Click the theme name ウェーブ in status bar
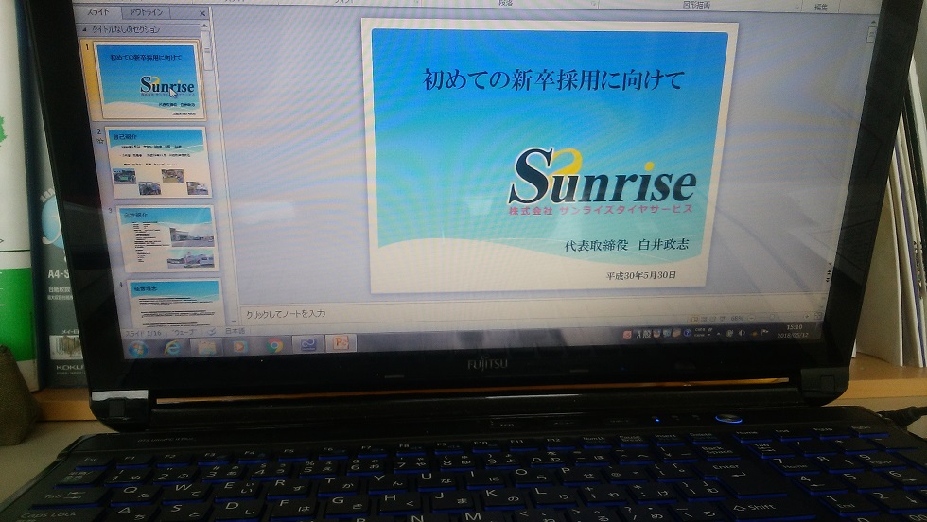 pyautogui.click(x=184, y=333)
